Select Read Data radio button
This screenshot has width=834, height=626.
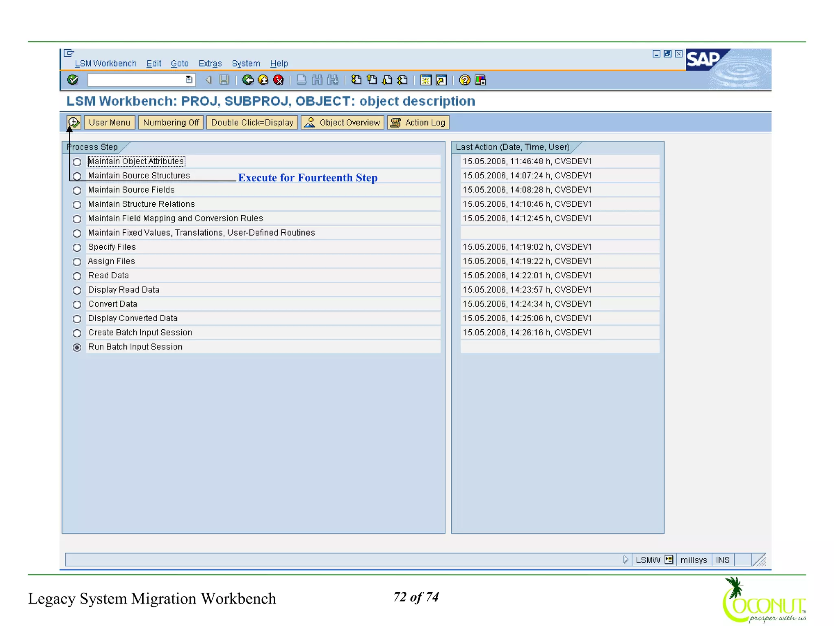77,276
